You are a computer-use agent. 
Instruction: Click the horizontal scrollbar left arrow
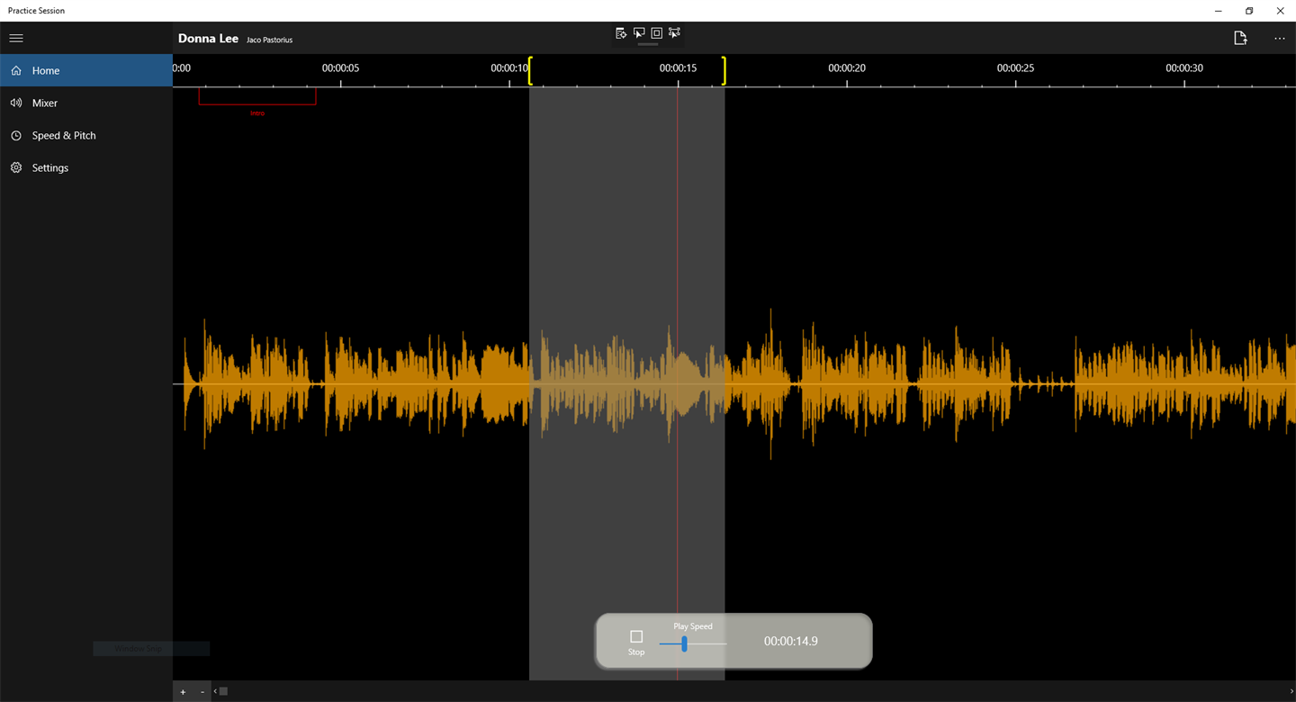(x=215, y=691)
